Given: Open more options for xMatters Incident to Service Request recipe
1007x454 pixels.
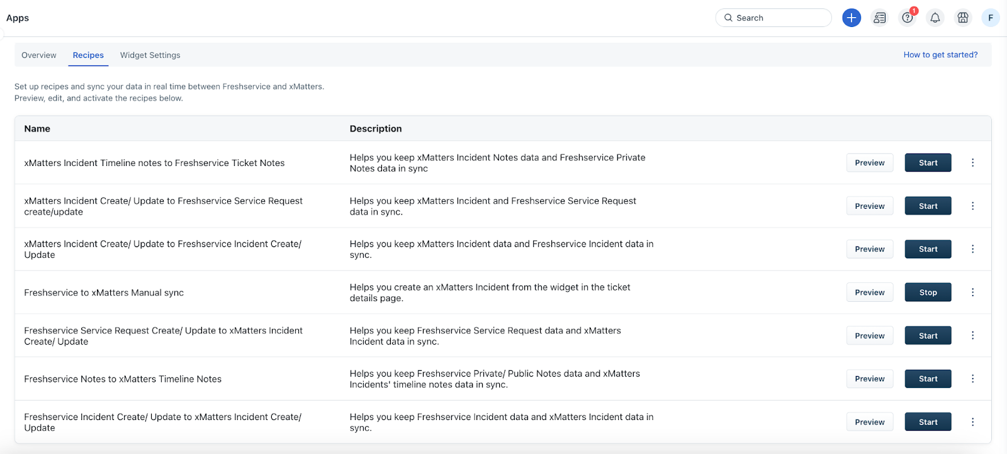Looking at the screenshot, I should tap(972, 206).
